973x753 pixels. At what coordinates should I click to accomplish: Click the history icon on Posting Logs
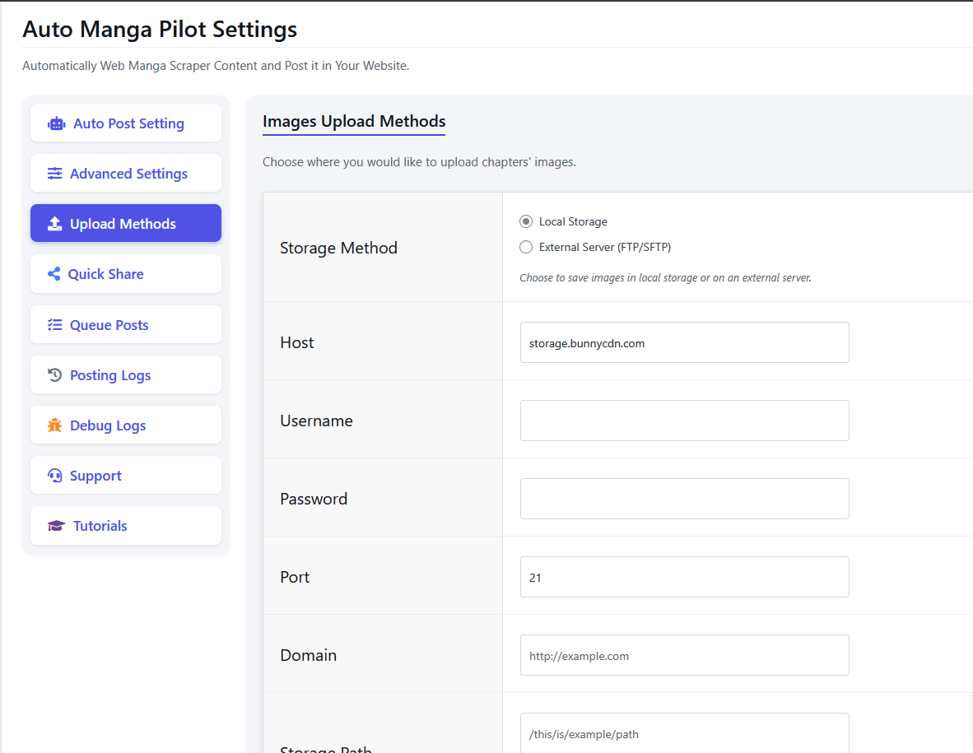tap(54, 374)
